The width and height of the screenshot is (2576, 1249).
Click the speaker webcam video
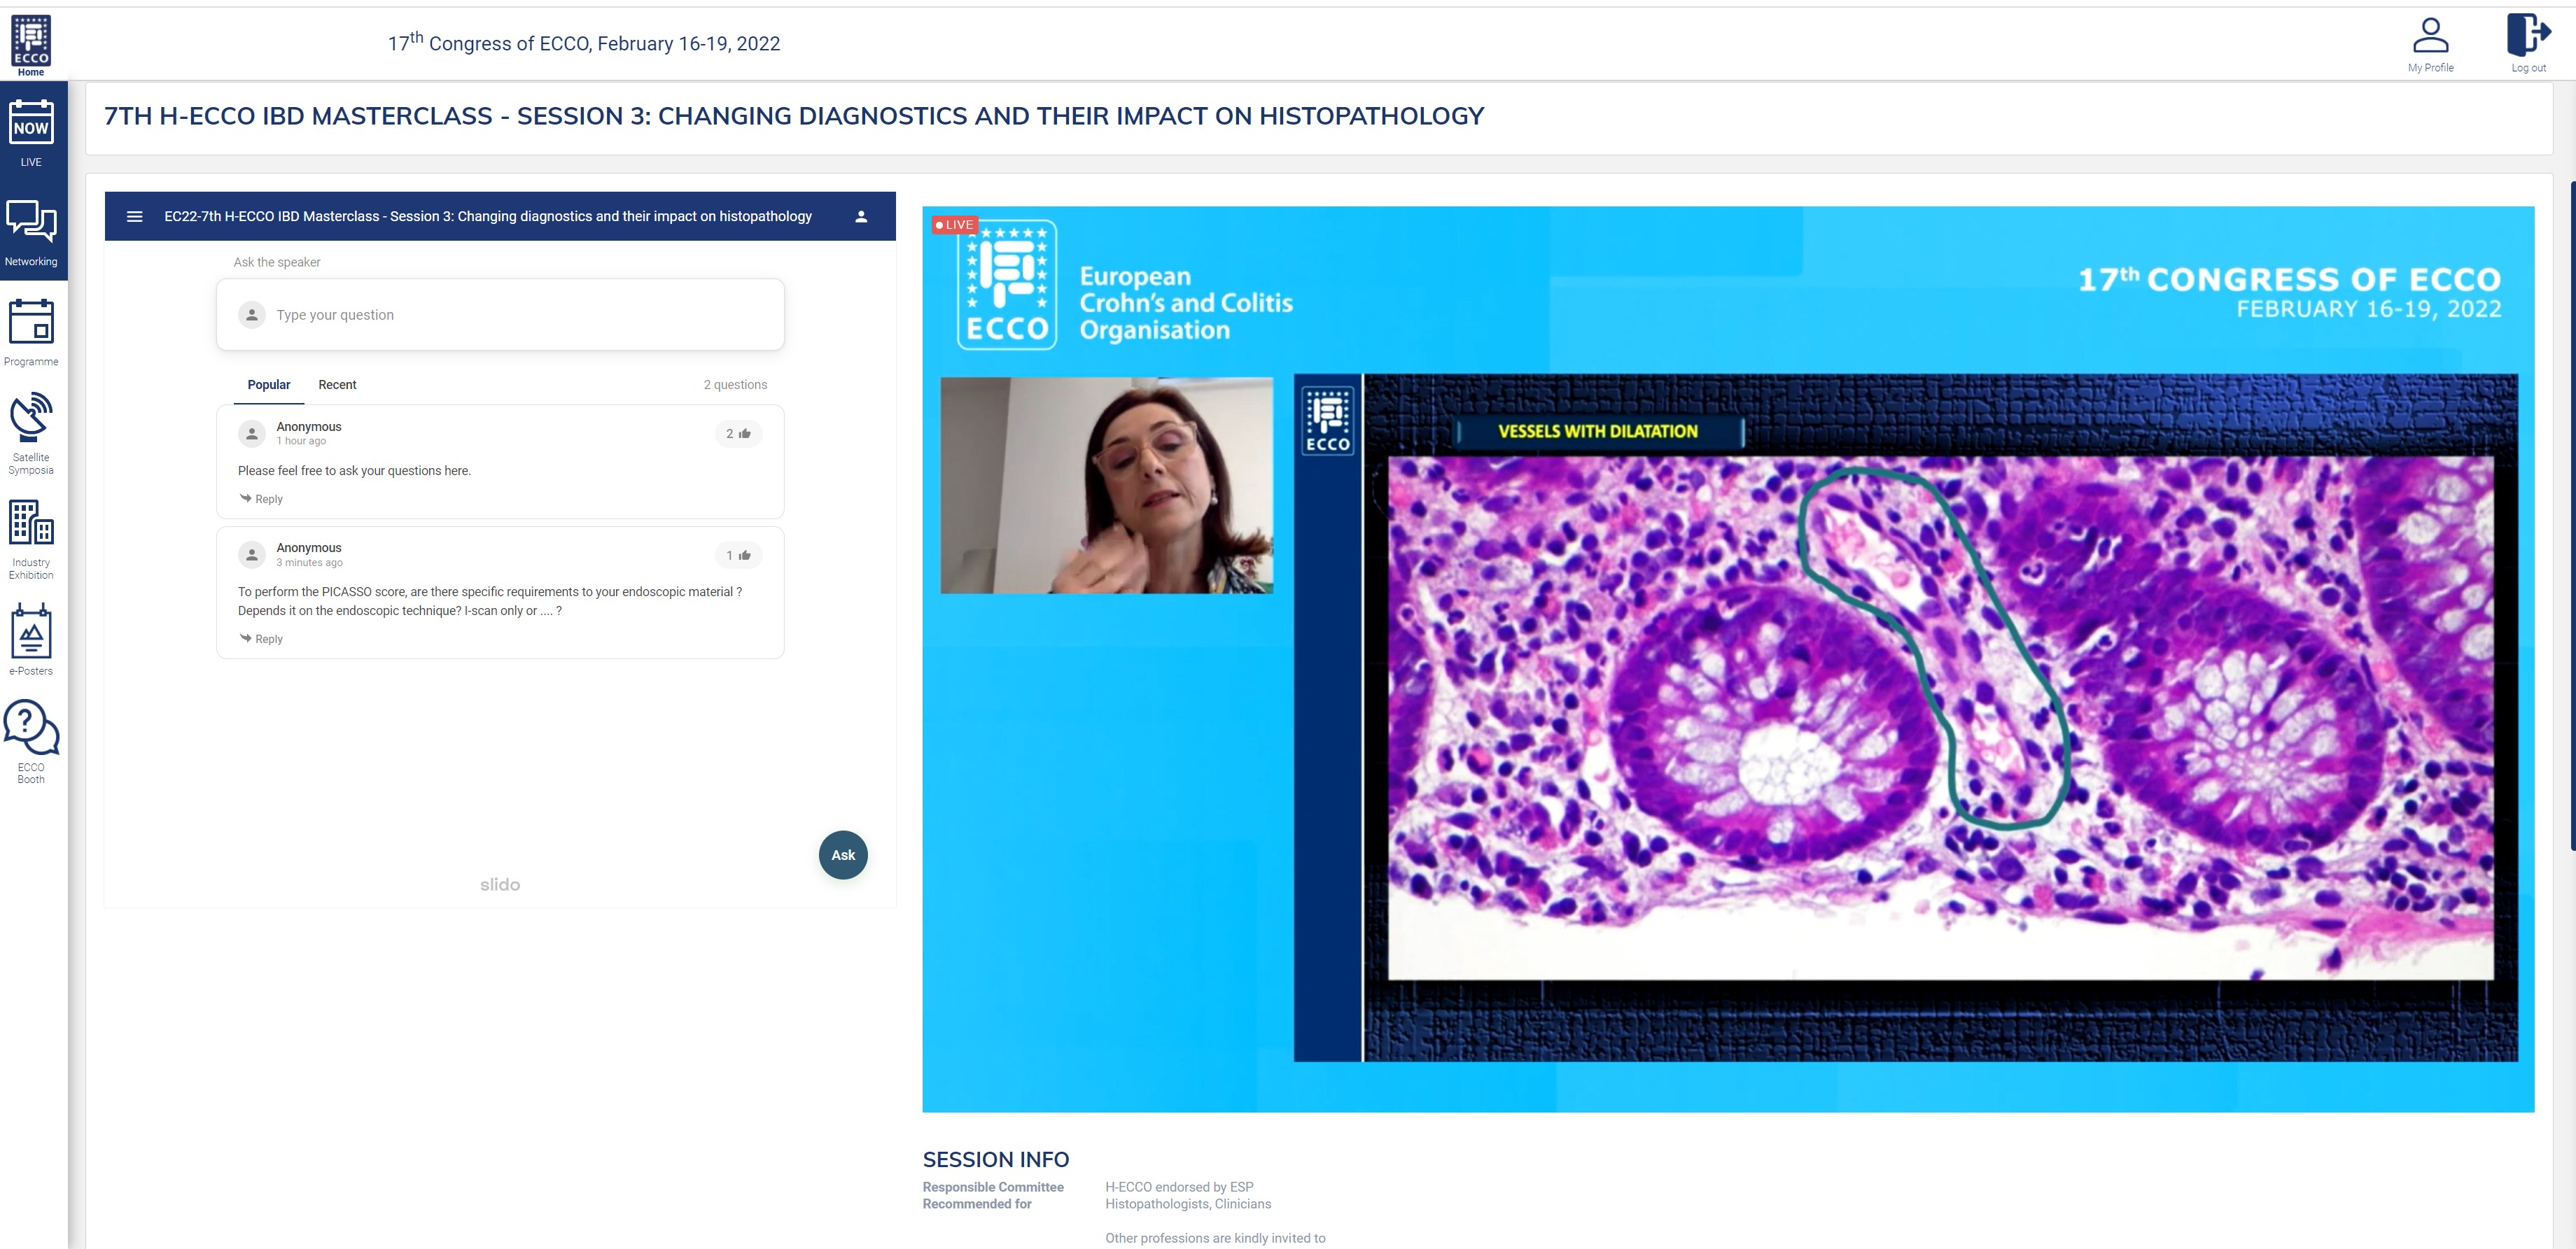(1106, 485)
